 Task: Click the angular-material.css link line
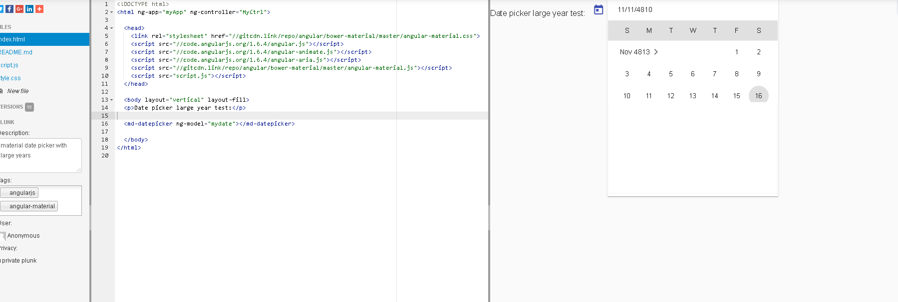coord(305,36)
